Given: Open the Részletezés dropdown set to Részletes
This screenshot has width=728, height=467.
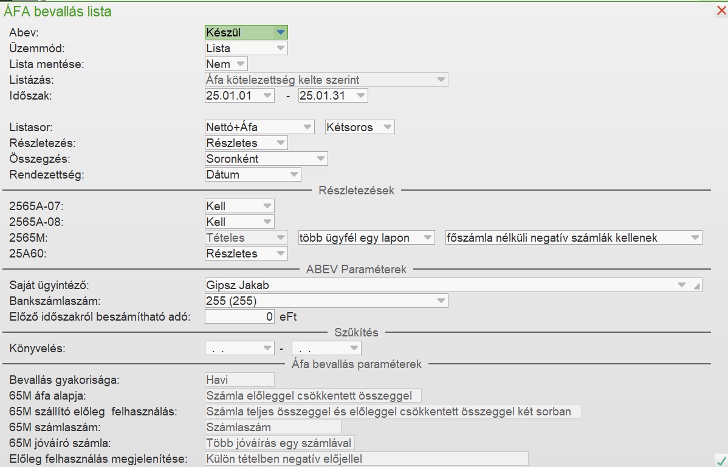Looking at the screenshot, I should pyautogui.click(x=246, y=143).
